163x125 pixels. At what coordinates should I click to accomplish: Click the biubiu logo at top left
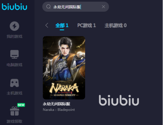click(x=14, y=7)
